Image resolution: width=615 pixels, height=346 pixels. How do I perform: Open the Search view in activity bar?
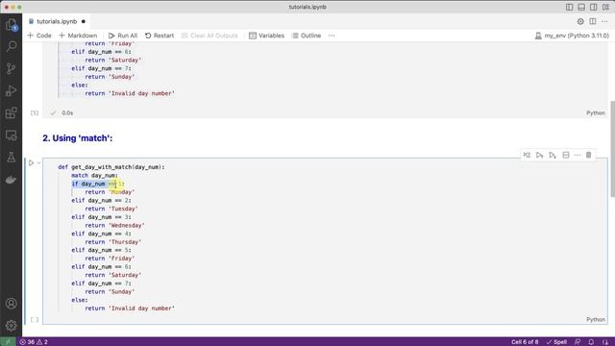click(11, 46)
